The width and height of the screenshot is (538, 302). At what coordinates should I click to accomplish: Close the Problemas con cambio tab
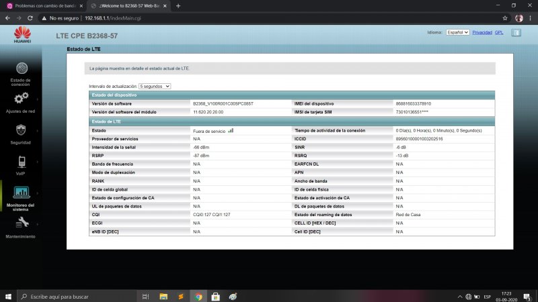(81, 6)
